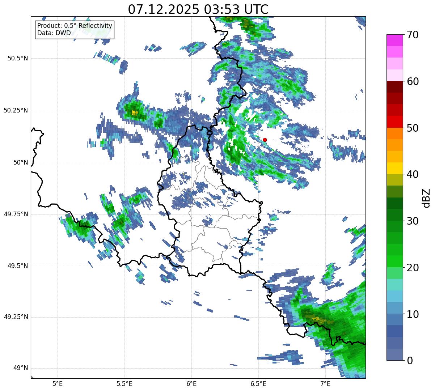Click the 49.5°N latitude label
The image size is (435, 391).
18,266
